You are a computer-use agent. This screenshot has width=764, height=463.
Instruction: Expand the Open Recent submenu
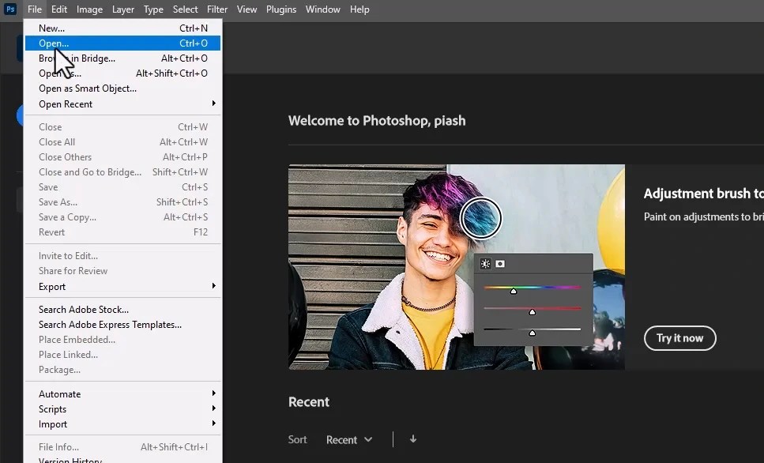[x=66, y=104]
